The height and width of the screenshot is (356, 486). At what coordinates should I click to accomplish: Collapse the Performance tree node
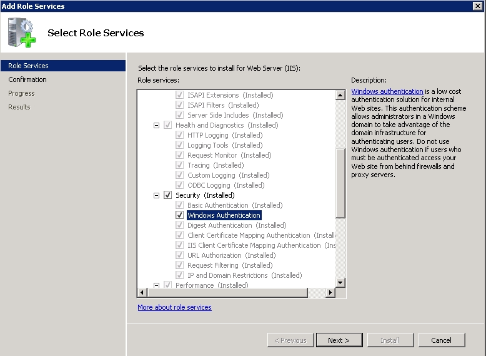coord(156,285)
